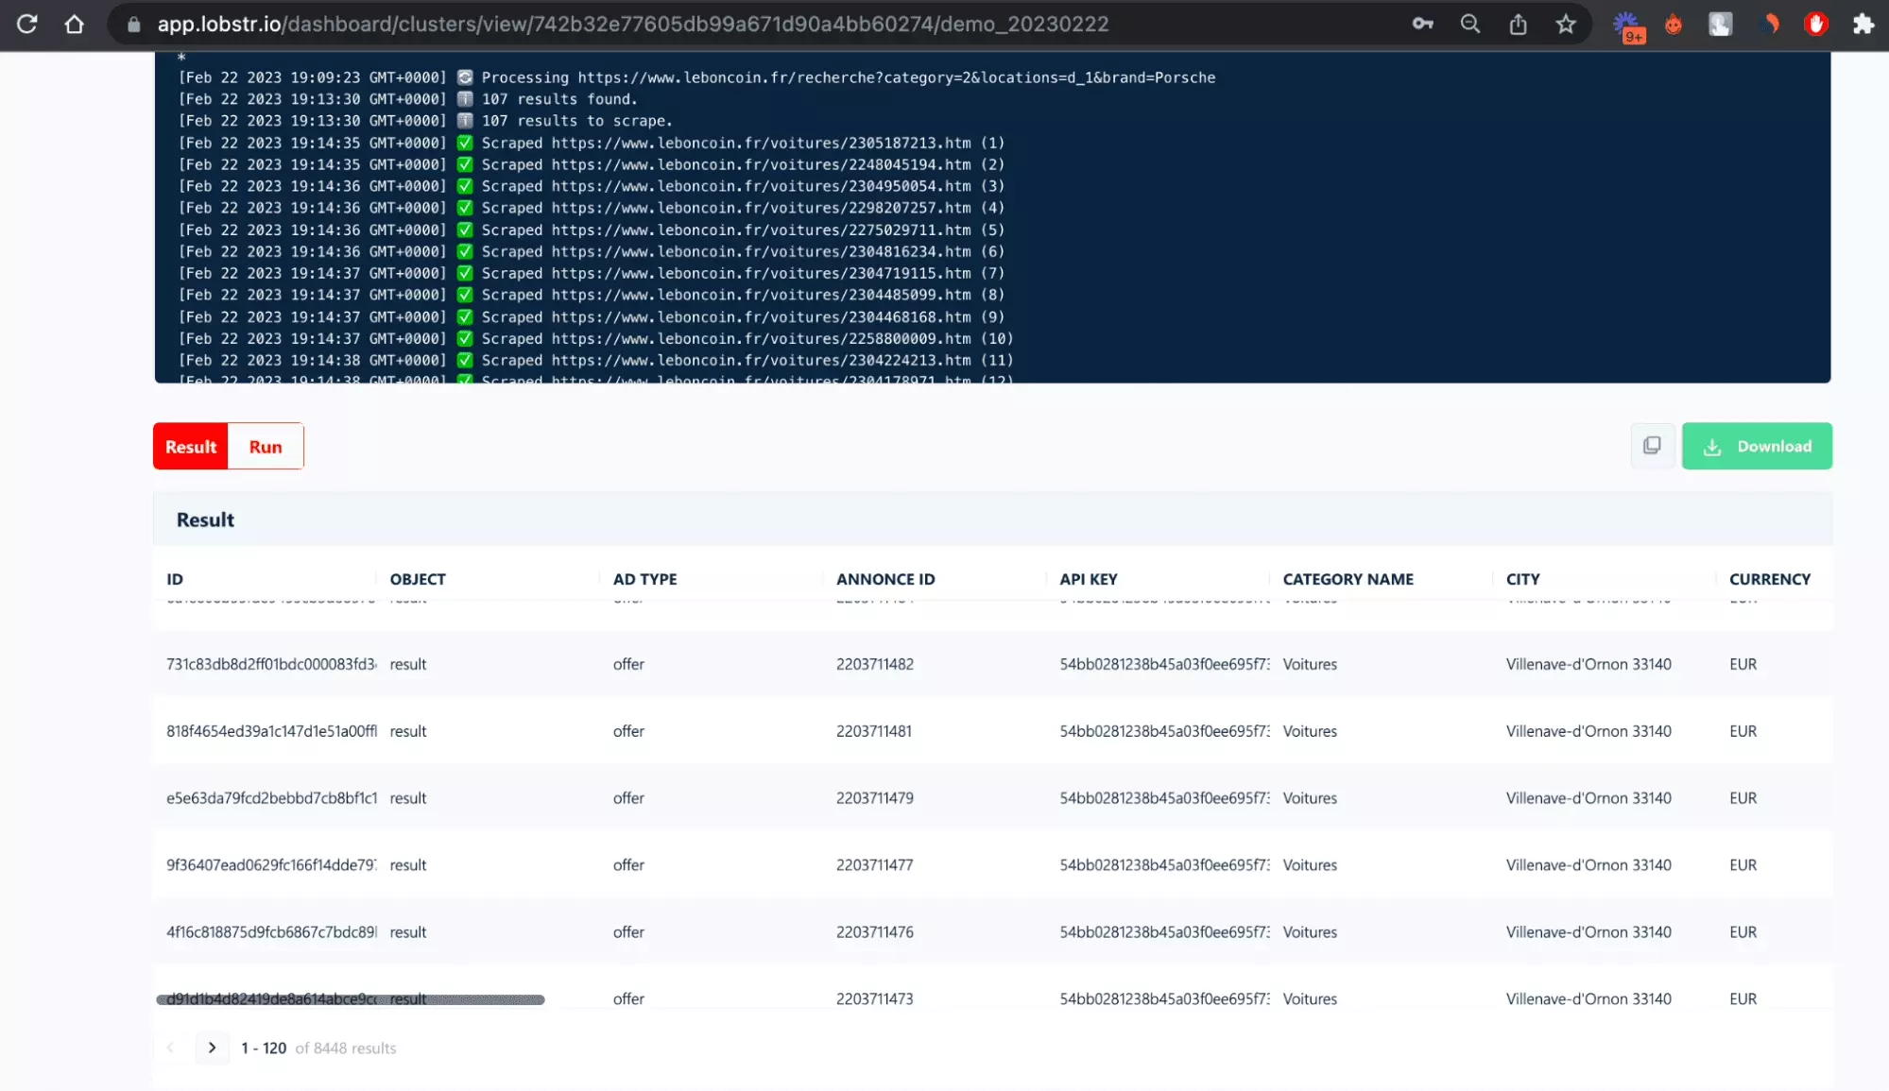Click the CATEGORY NAME column header
Viewport: 1889px width, 1091px height.
click(x=1348, y=579)
